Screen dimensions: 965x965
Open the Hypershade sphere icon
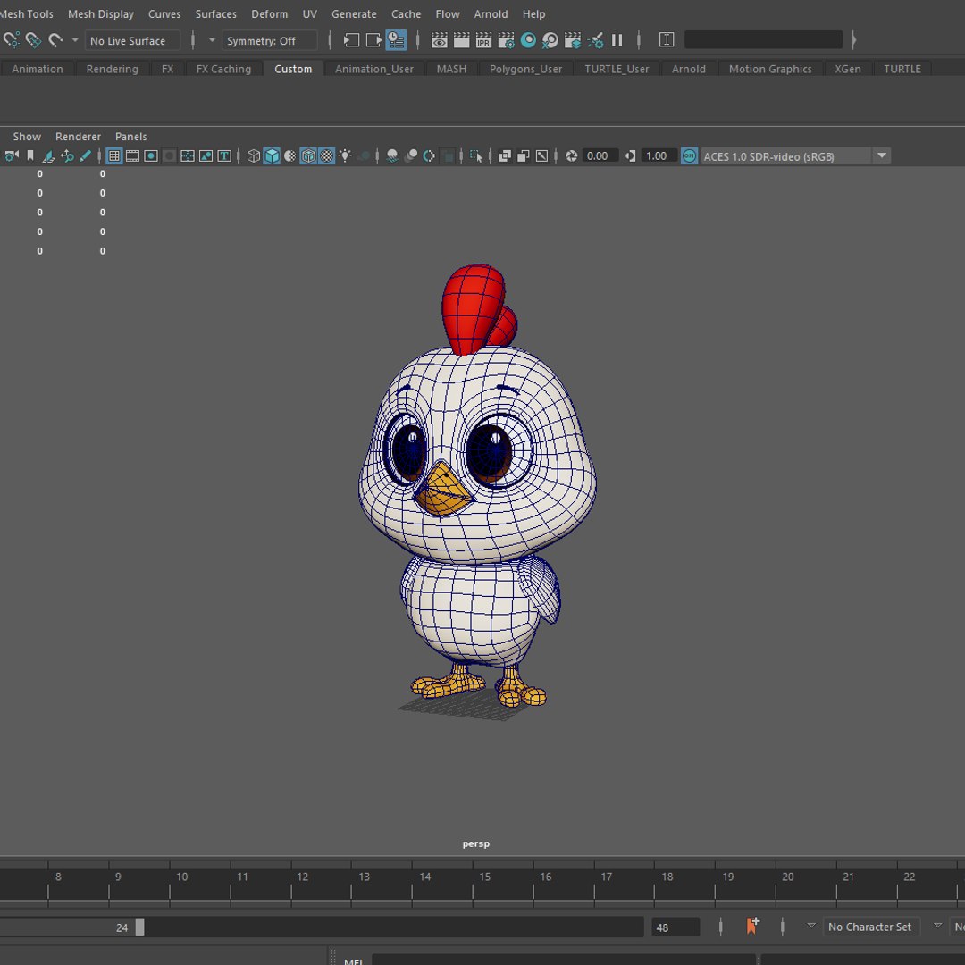(528, 40)
